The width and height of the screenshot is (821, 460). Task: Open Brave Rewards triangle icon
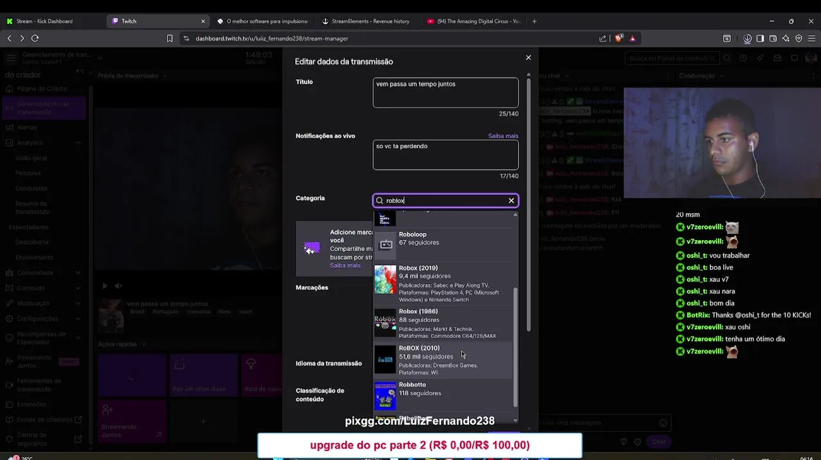pyautogui.click(x=632, y=38)
